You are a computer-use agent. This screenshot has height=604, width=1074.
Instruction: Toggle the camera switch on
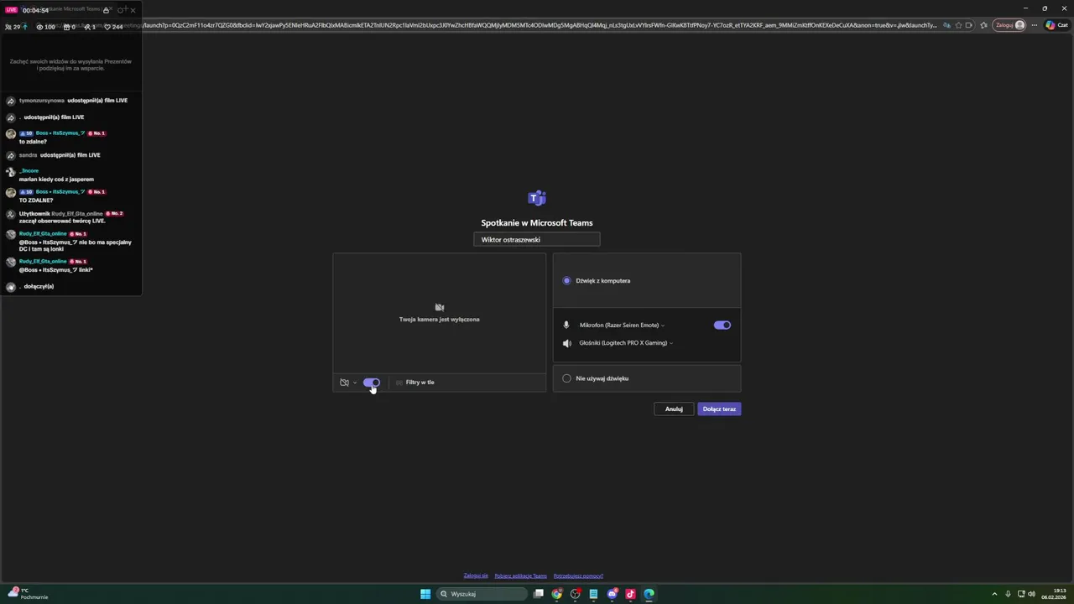point(372,383)
